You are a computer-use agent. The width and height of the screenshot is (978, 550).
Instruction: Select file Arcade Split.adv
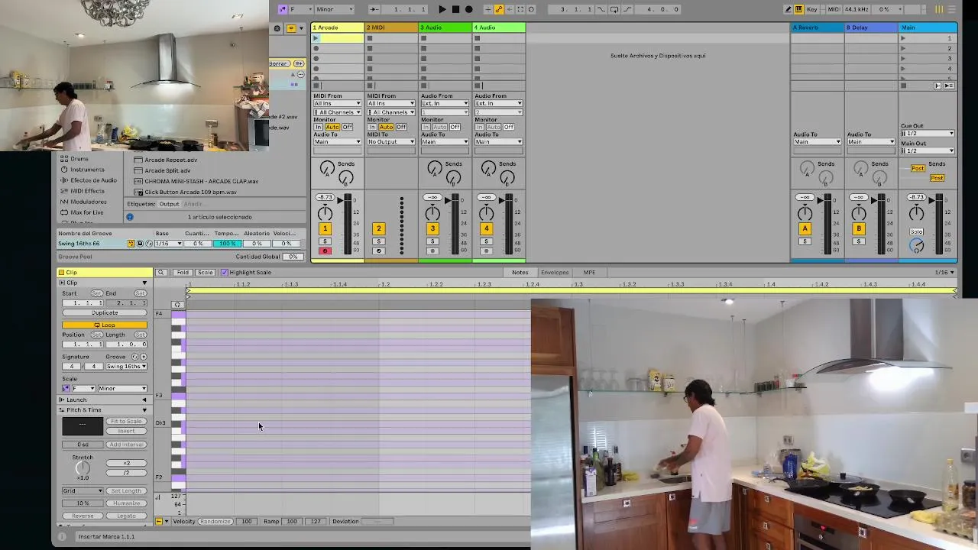167,171
